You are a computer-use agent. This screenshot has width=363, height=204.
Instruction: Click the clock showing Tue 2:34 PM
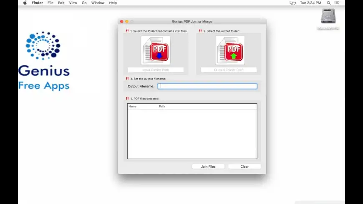click(310, 3)
